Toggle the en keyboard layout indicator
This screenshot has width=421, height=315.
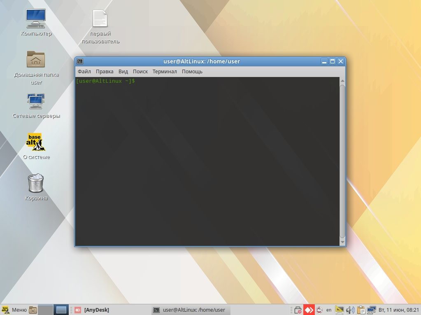329,310
